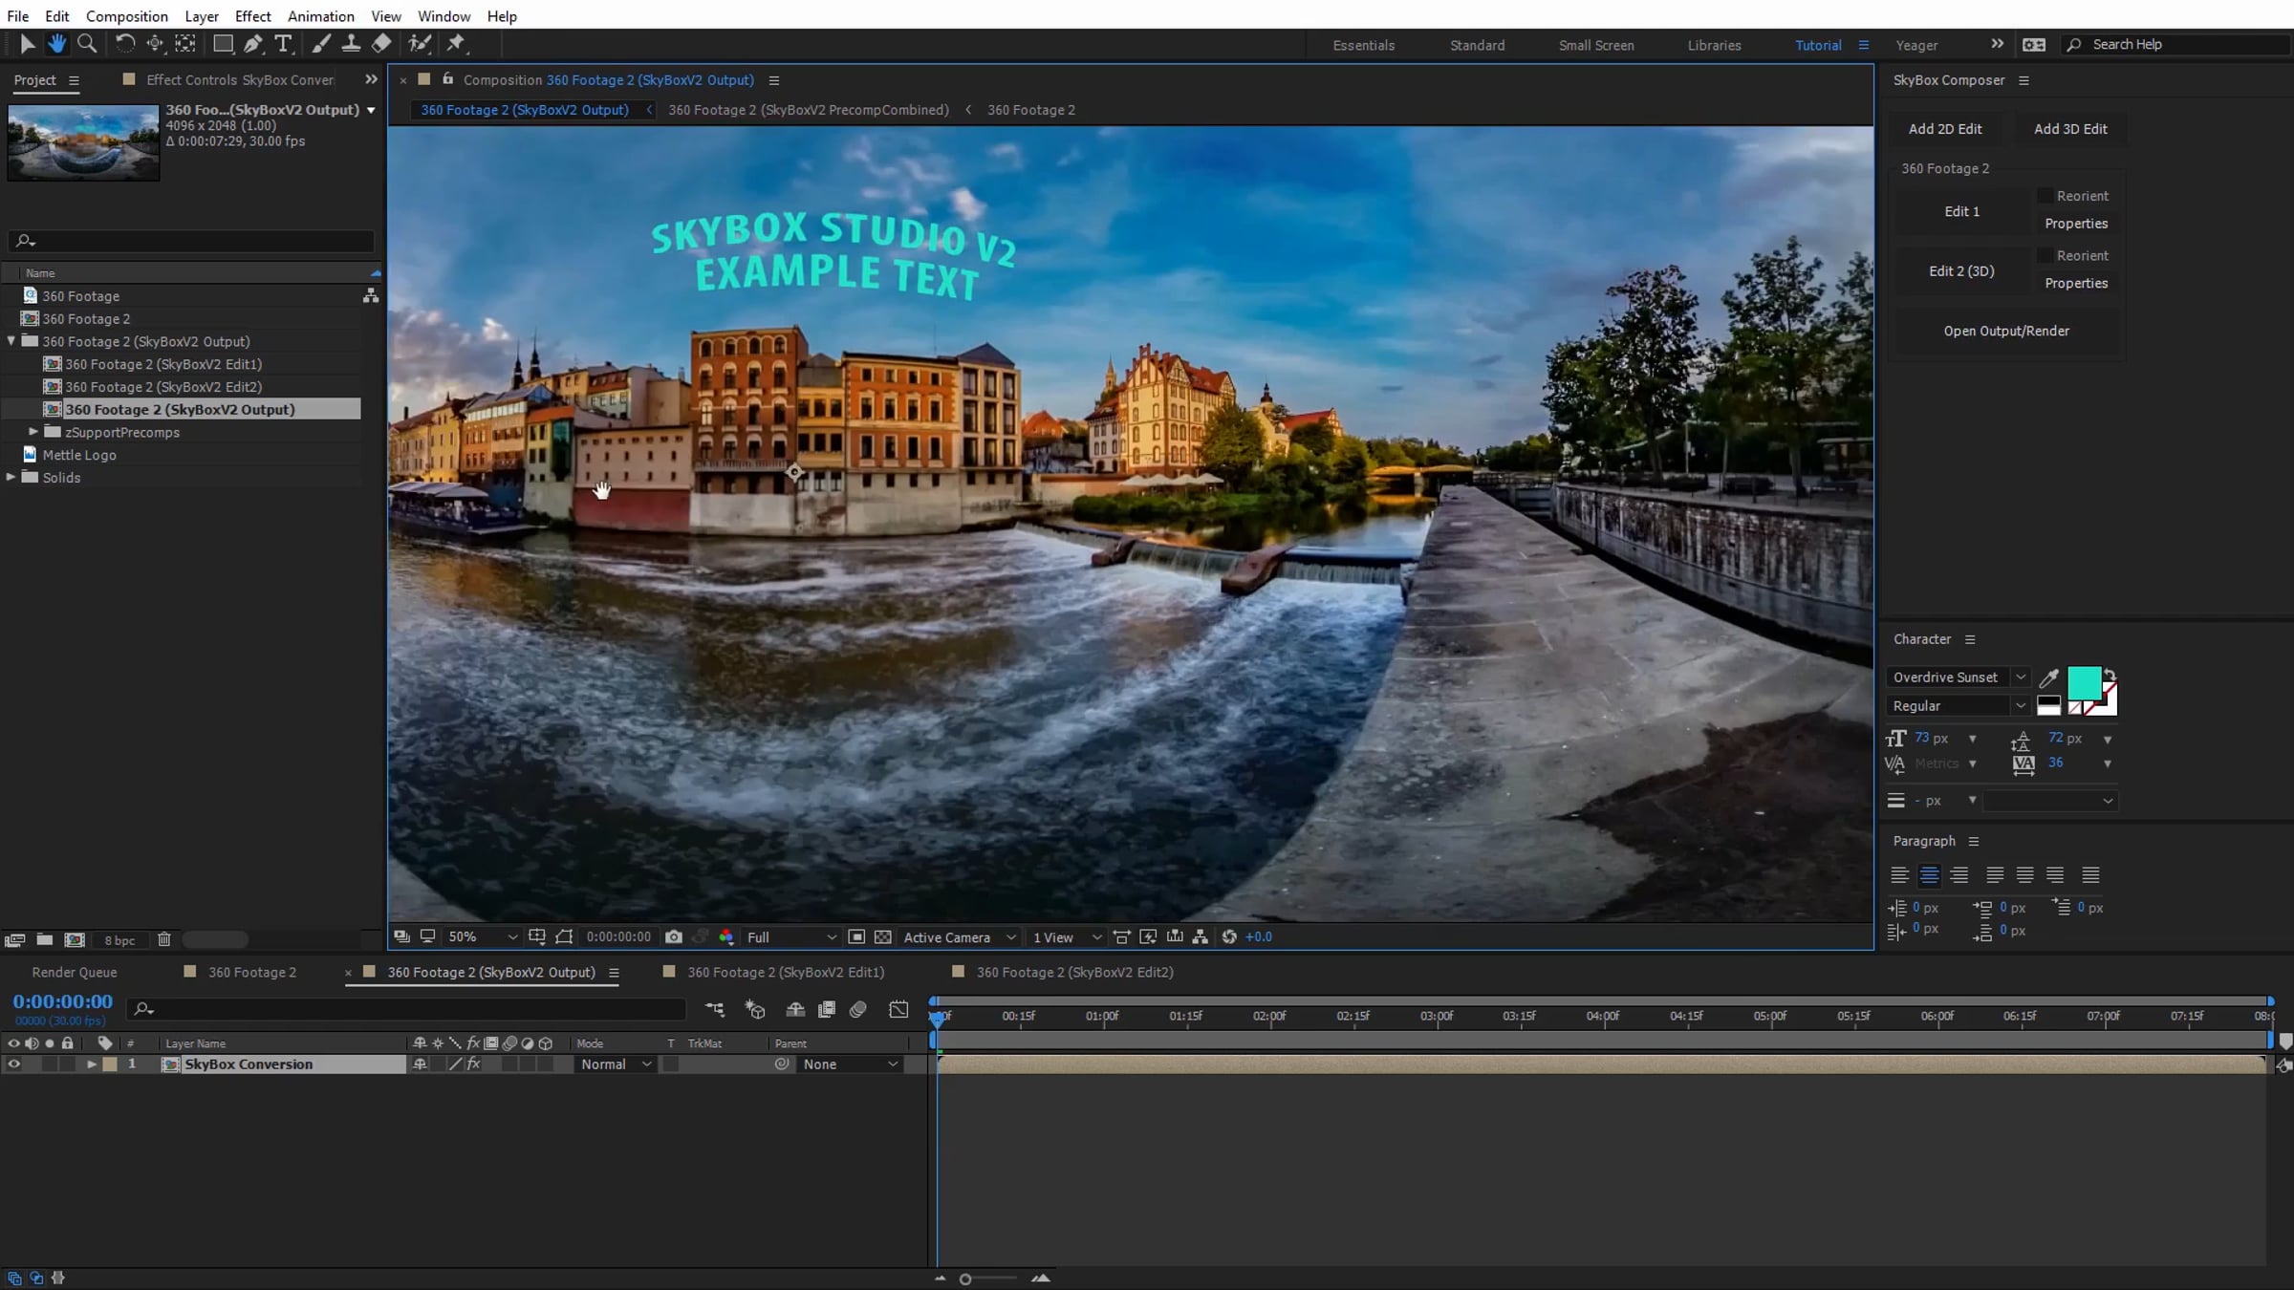Screen dimensions: 2294x1290
Task: Select the Roto Brush tool
Action: [419, 44]
